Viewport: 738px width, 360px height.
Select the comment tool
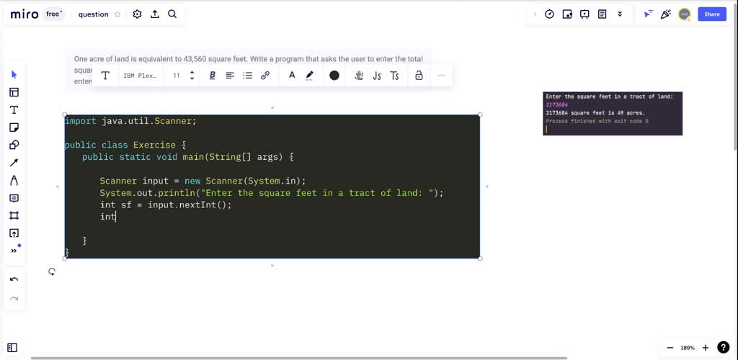tap(14, 198)
